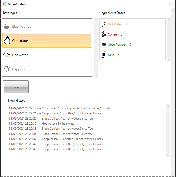This screenshot has width=176, height=177.
Task: Click the Black Coffee steaming cup icon
Action: [7, 26]
